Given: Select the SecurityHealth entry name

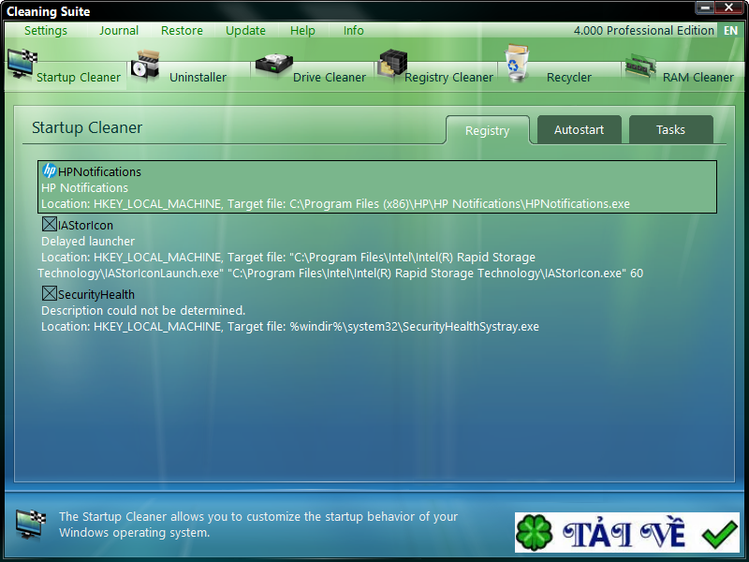Looking at the screenshot, I should click(x=96, y=294).
